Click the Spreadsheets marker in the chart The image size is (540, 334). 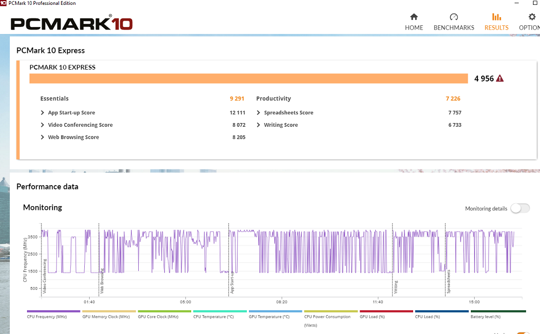448,281
